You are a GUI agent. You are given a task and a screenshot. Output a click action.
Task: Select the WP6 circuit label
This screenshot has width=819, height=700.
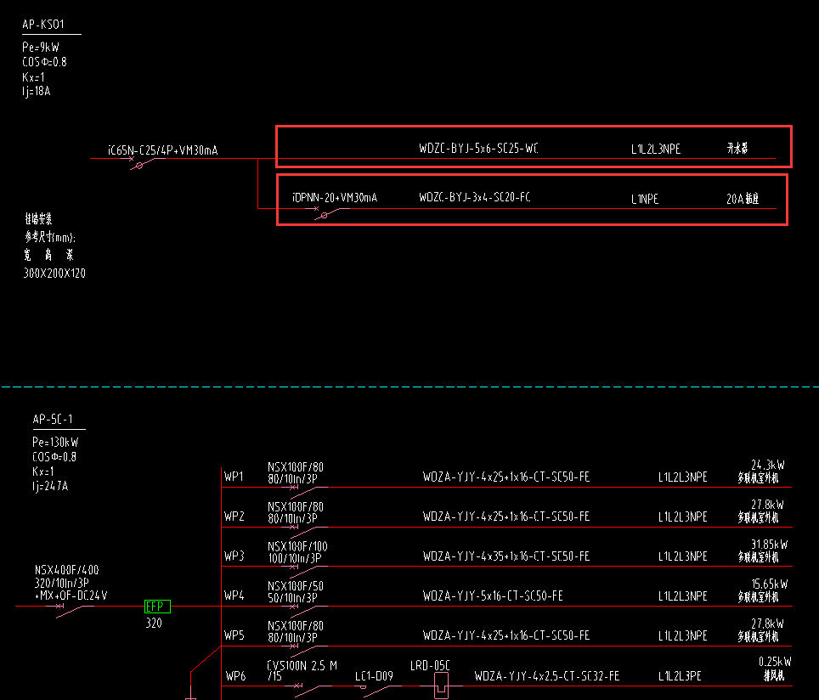(x=235, y=676)
